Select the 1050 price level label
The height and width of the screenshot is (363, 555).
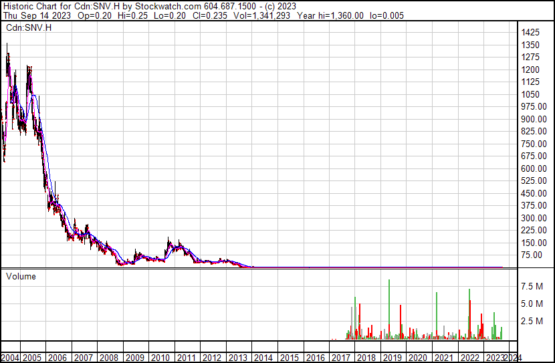(532, 94)
